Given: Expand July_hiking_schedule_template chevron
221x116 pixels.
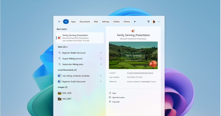Looking at the screenshot, I should pyautogui.click(x=101, y=76).
